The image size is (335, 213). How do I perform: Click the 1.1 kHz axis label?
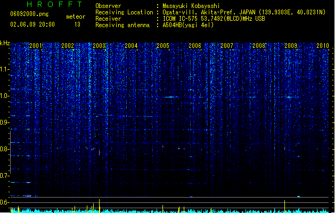[5, 69]
